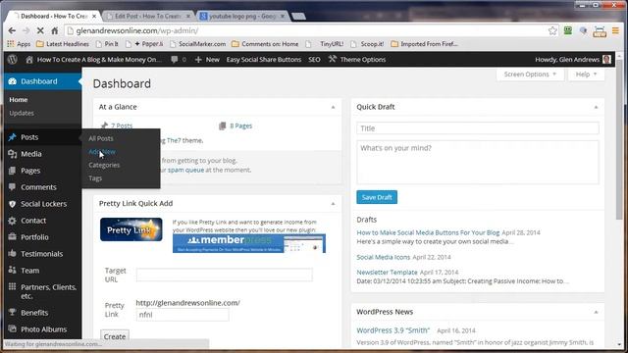This screenshot has width=628, height=353.
Task: Select Add New in Posts submenu
Action: [x=102, y=152]
